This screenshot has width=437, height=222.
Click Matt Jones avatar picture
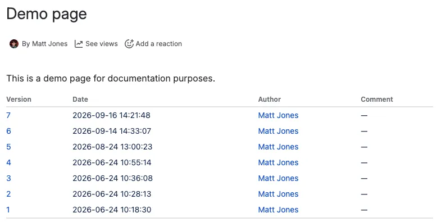(14, 44)
